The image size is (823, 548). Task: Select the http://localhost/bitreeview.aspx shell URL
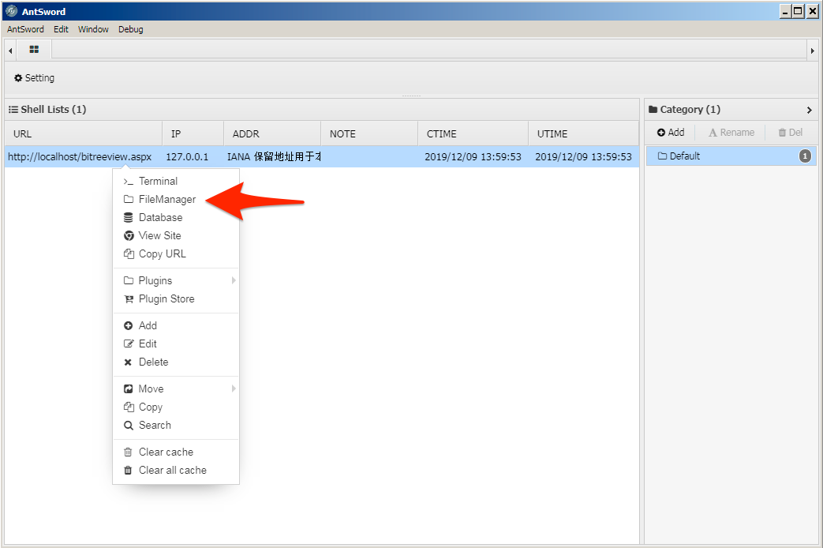click(80, 156)
